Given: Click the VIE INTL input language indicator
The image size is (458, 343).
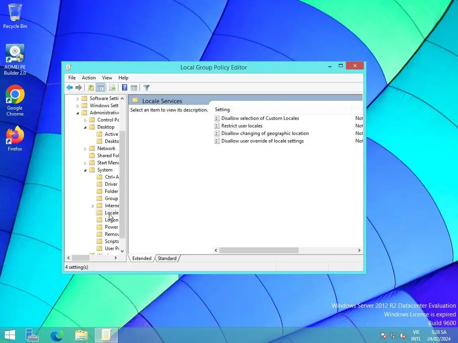Looking at the screenshot, I should click(416, 335).
